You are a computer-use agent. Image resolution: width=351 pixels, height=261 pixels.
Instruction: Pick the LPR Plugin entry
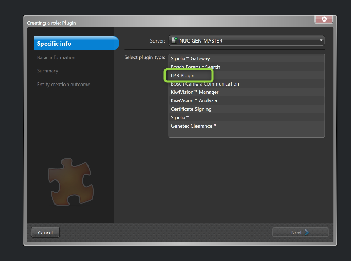pyautogui.click(x=182, y=76)
